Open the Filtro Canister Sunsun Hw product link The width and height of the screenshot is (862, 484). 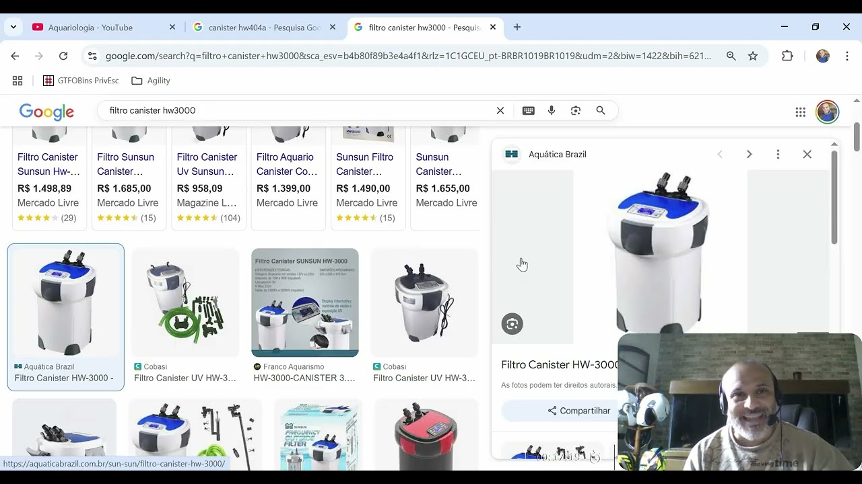[48, 164]
